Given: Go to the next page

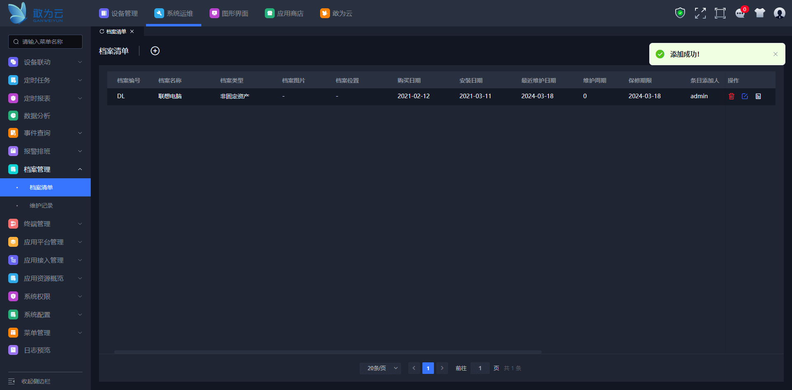Looking at the screenshot, I should 442,368.
